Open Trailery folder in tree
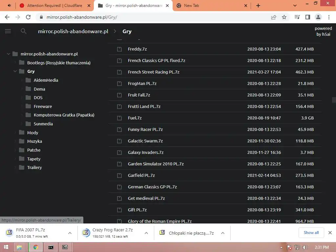The height and width of the screenshot is (252, 336). [34, 167]
